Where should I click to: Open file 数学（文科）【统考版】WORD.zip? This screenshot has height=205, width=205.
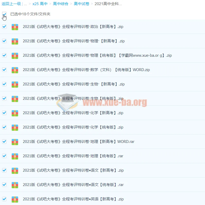coord(86,70)
